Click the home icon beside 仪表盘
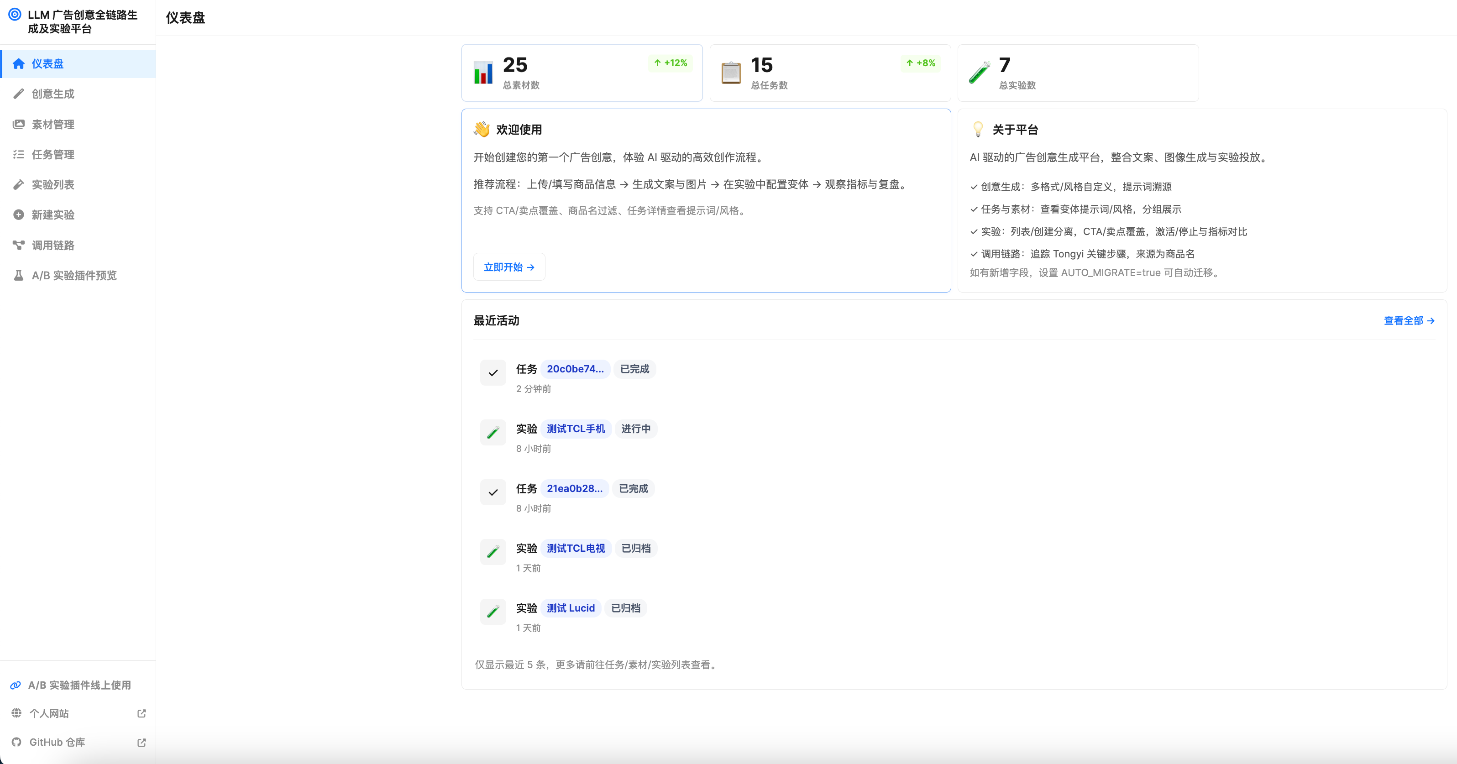 [x=19, y=64]
